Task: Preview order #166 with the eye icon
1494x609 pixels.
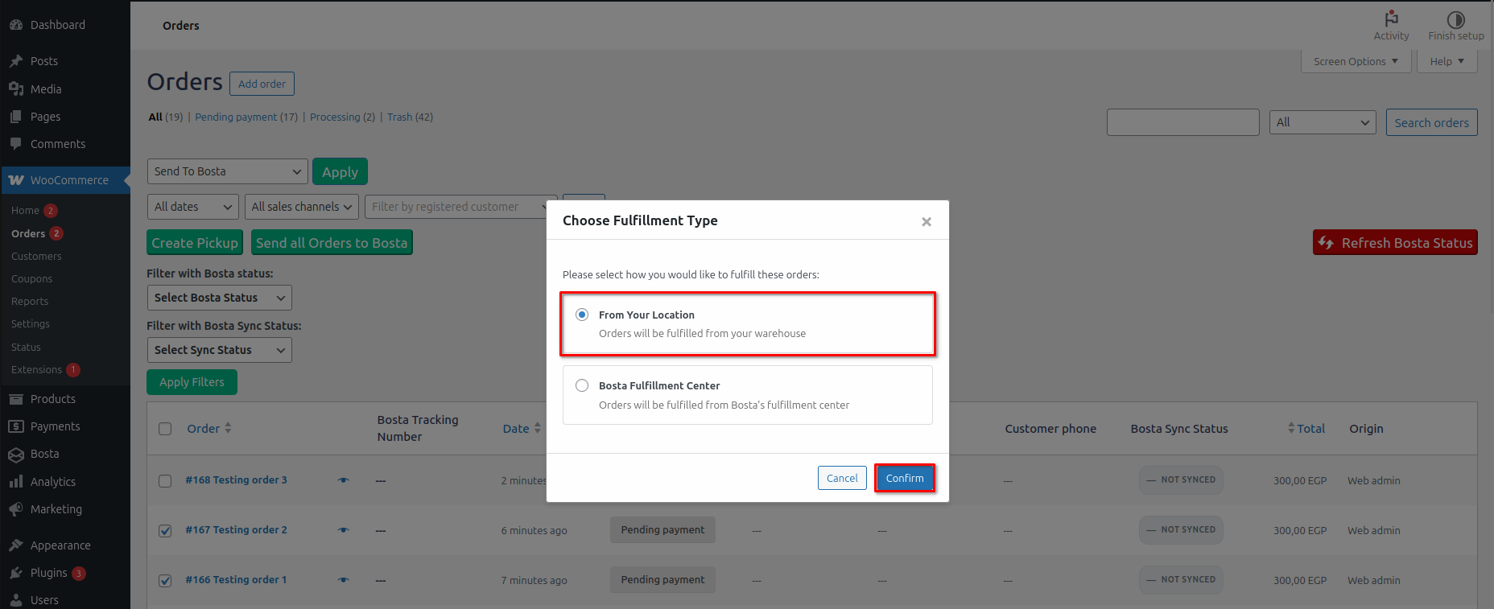Action: [344, 580]
